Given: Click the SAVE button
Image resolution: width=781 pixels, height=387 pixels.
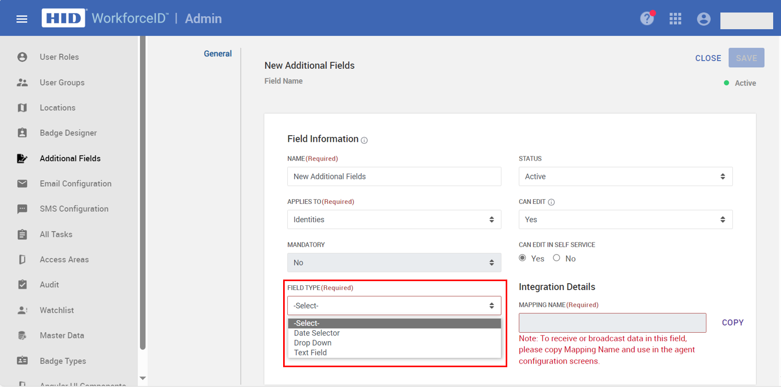Looking at the screenshot, I should click(747, 58).
